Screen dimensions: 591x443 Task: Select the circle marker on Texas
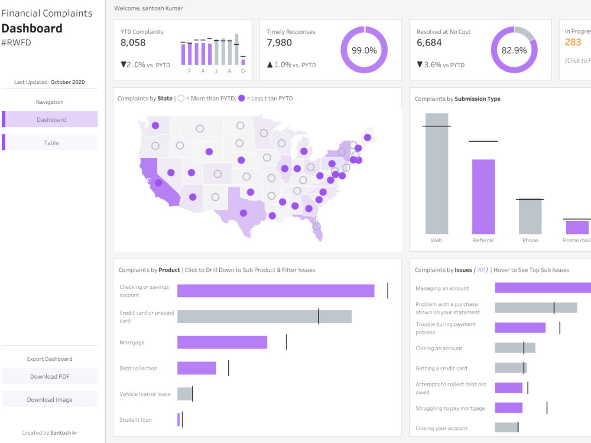[x=243, y=213]
